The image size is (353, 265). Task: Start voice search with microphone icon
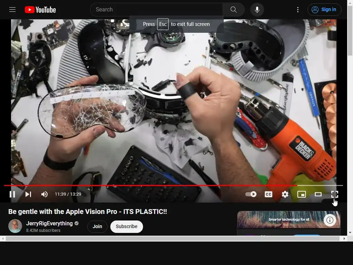[257, 10]
